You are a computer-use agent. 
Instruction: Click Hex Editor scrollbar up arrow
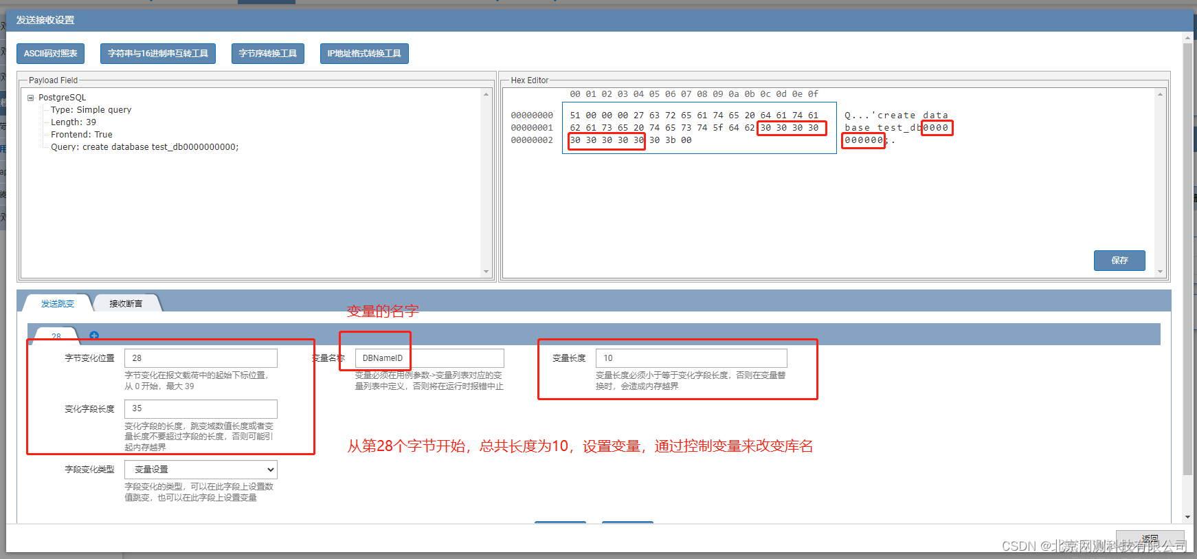[1160, 94]
